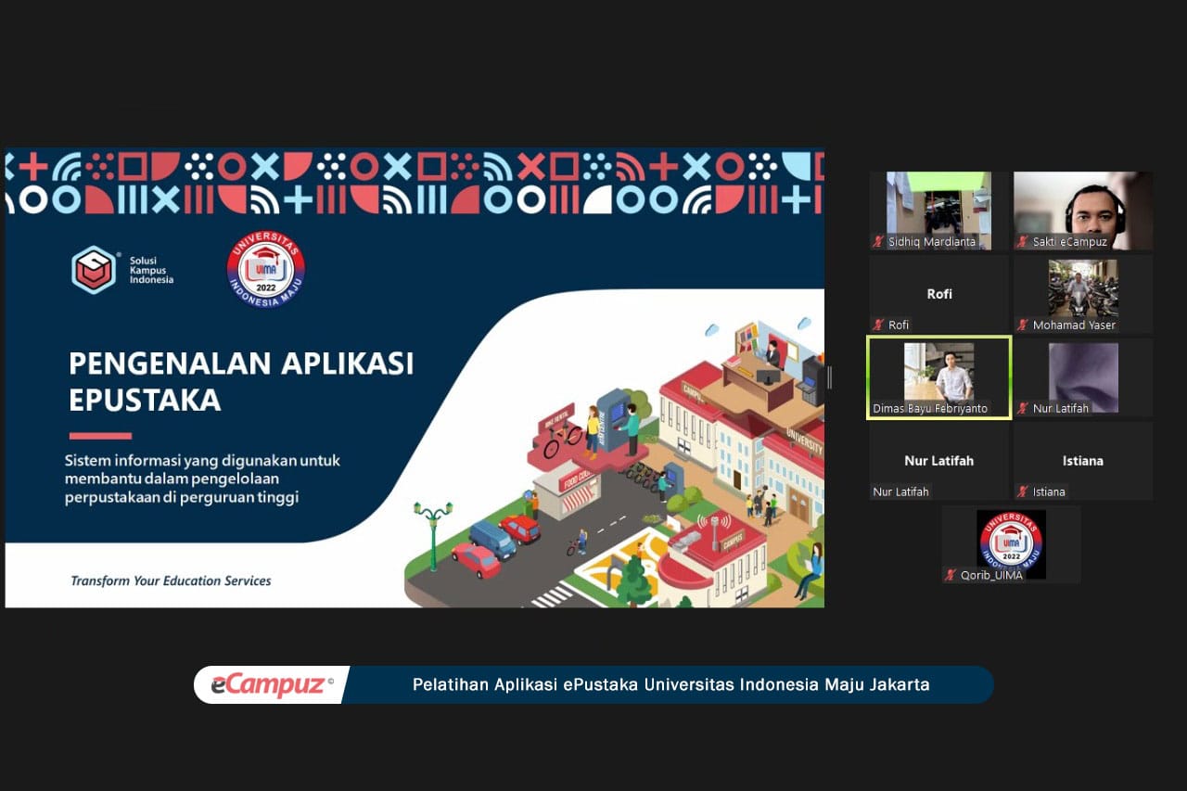Click the "Transform Your Education Services" tagline
This screenshot has height=791, width=1187.
click(x=171, y=580)
